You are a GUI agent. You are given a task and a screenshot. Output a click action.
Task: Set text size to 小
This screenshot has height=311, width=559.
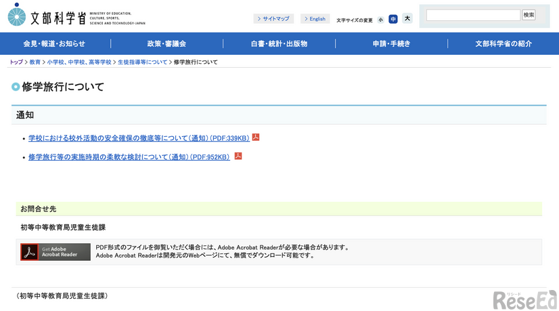tap(381, 20)
